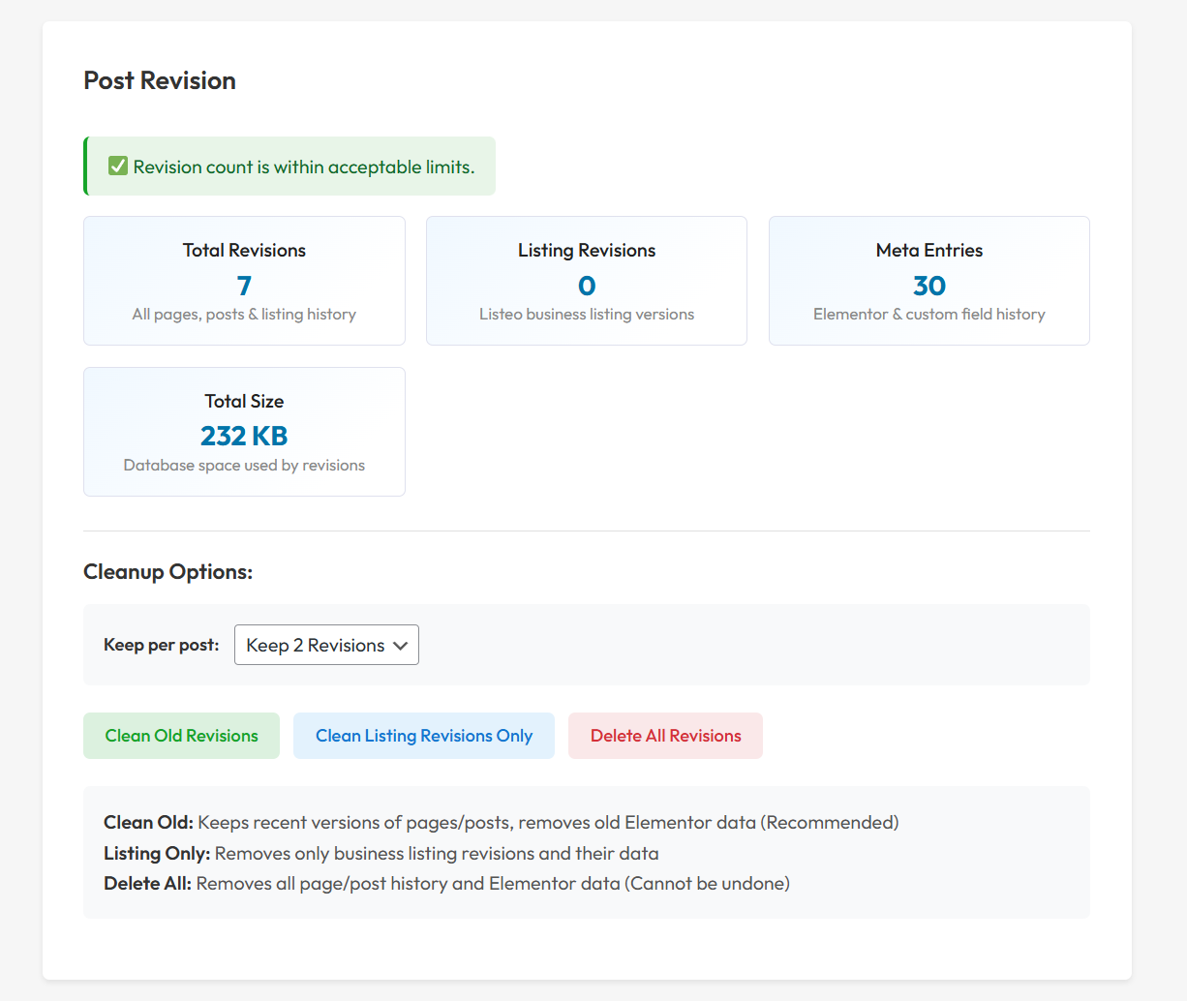Click Clean Listing Revisions Only button
Screen dimensions: 1187x1001
(423, 736)
